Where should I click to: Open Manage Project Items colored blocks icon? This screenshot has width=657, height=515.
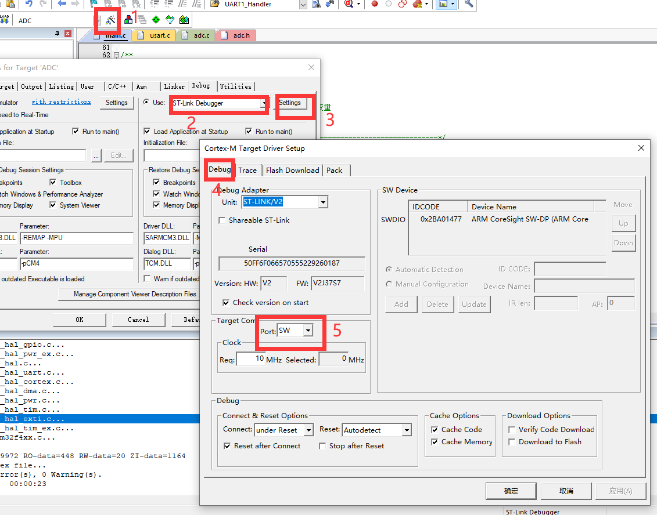coord(128,20)
